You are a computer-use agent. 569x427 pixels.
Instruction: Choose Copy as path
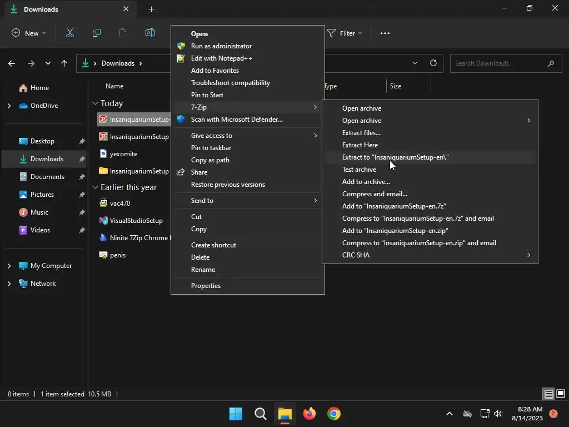tap(247, 160)
